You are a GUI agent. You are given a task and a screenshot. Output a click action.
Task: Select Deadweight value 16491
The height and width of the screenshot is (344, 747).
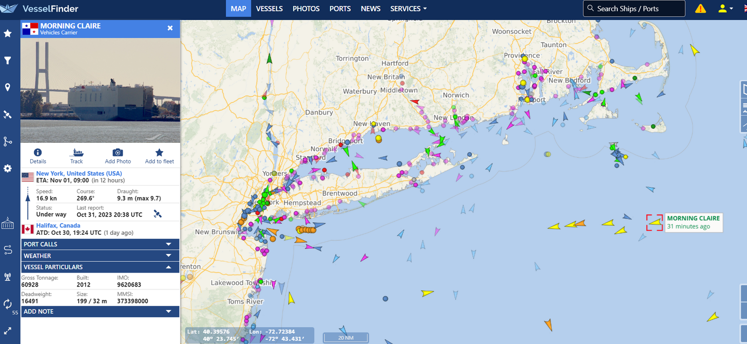[x=30, y=301]
